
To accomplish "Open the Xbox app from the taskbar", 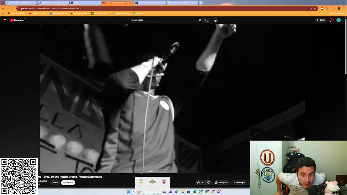I will coord(201,192).
